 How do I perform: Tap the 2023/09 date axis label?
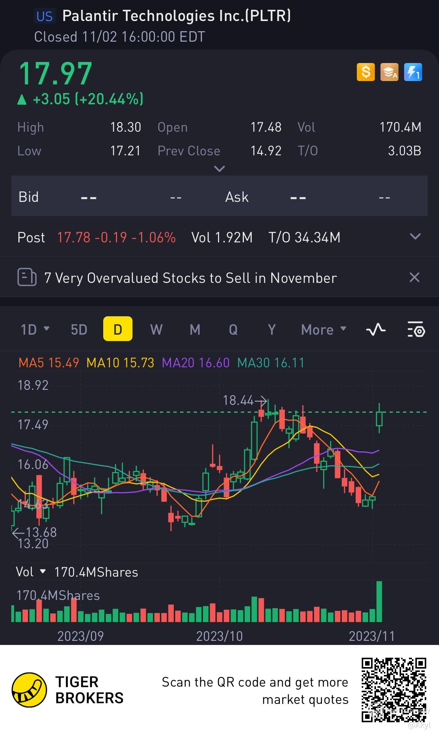(x=80, y=636)
